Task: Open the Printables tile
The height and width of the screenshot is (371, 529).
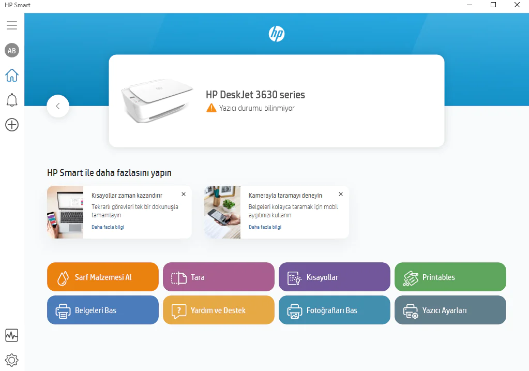Action: point(450,277)
